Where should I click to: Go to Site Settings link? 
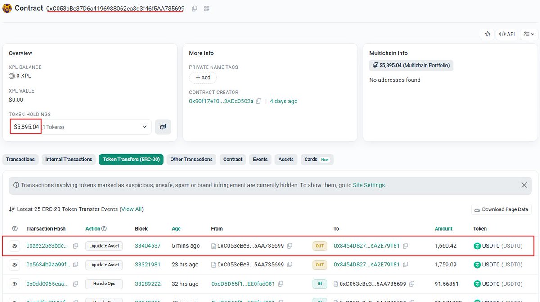(x=369, y=185)
